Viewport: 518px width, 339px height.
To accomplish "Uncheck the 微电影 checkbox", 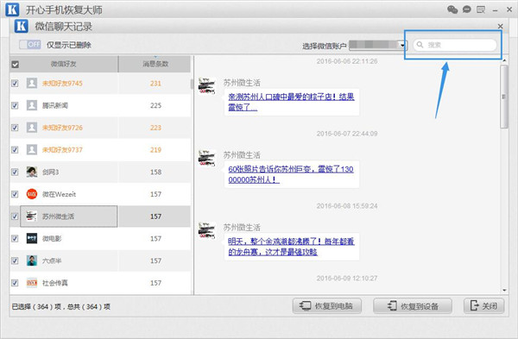I will (15, 238).
